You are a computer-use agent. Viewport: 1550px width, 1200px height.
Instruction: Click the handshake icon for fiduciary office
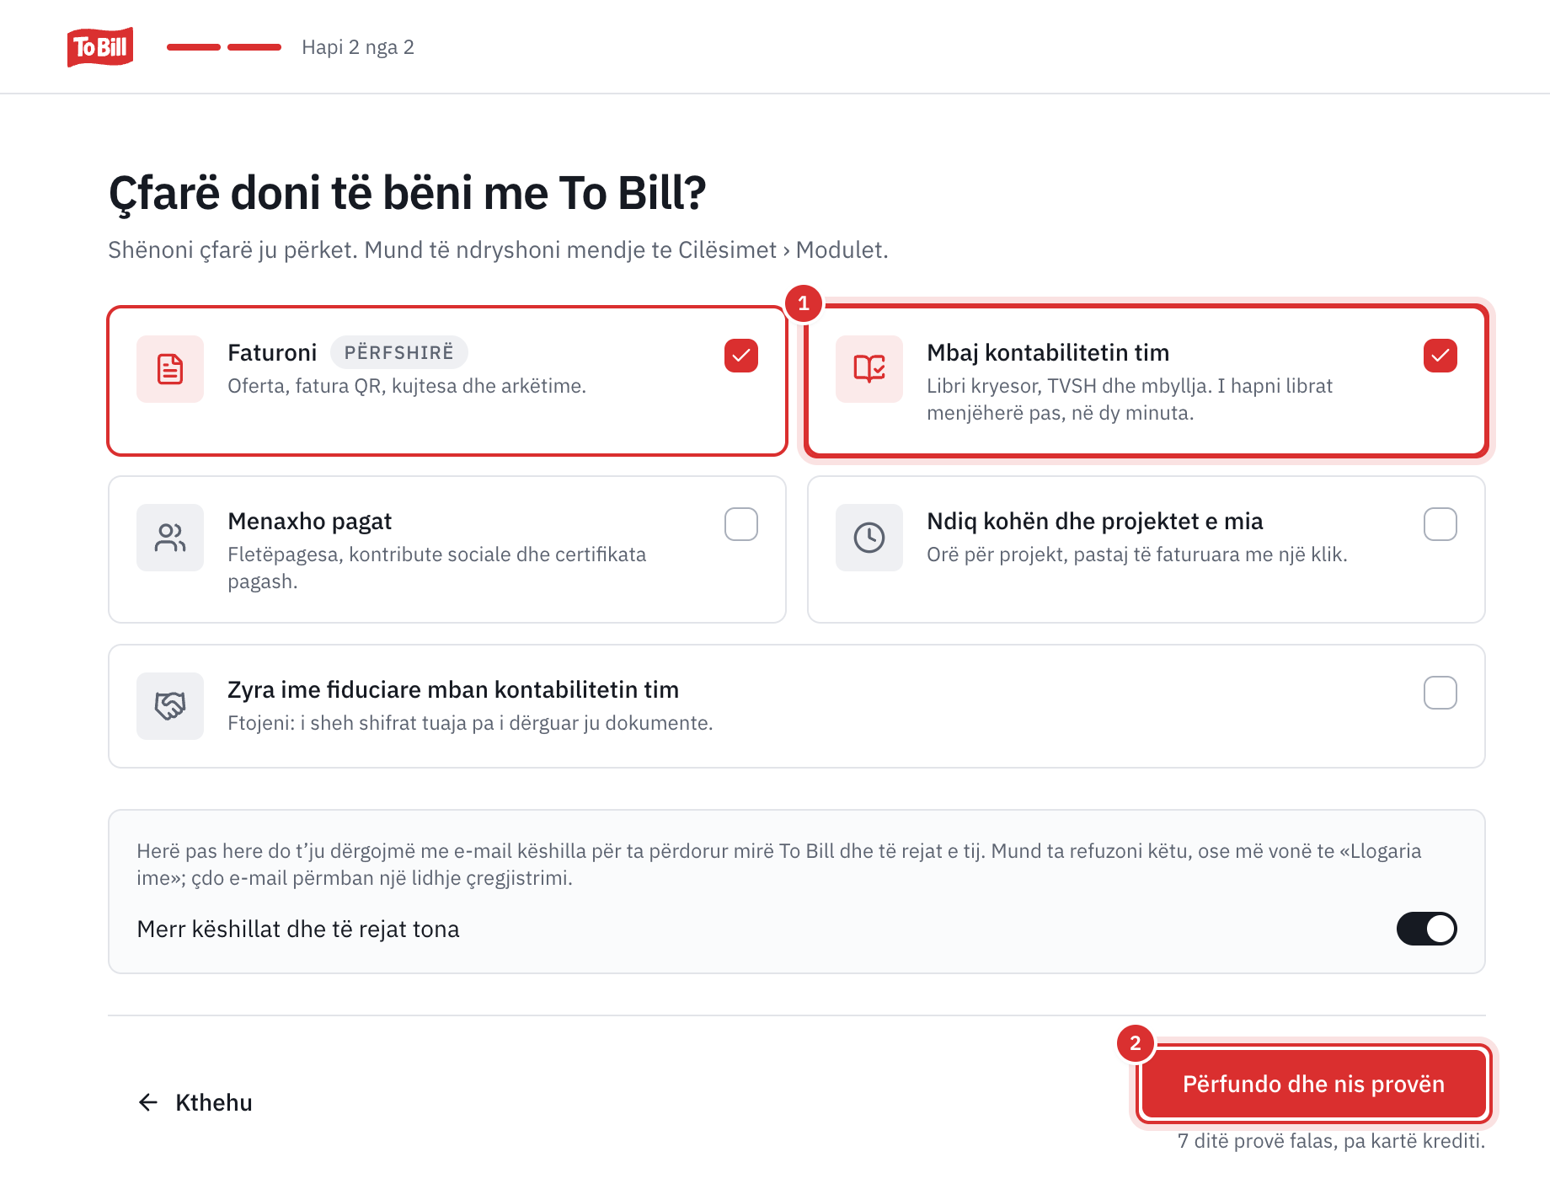pyautogui.click(x=170, y=706)
